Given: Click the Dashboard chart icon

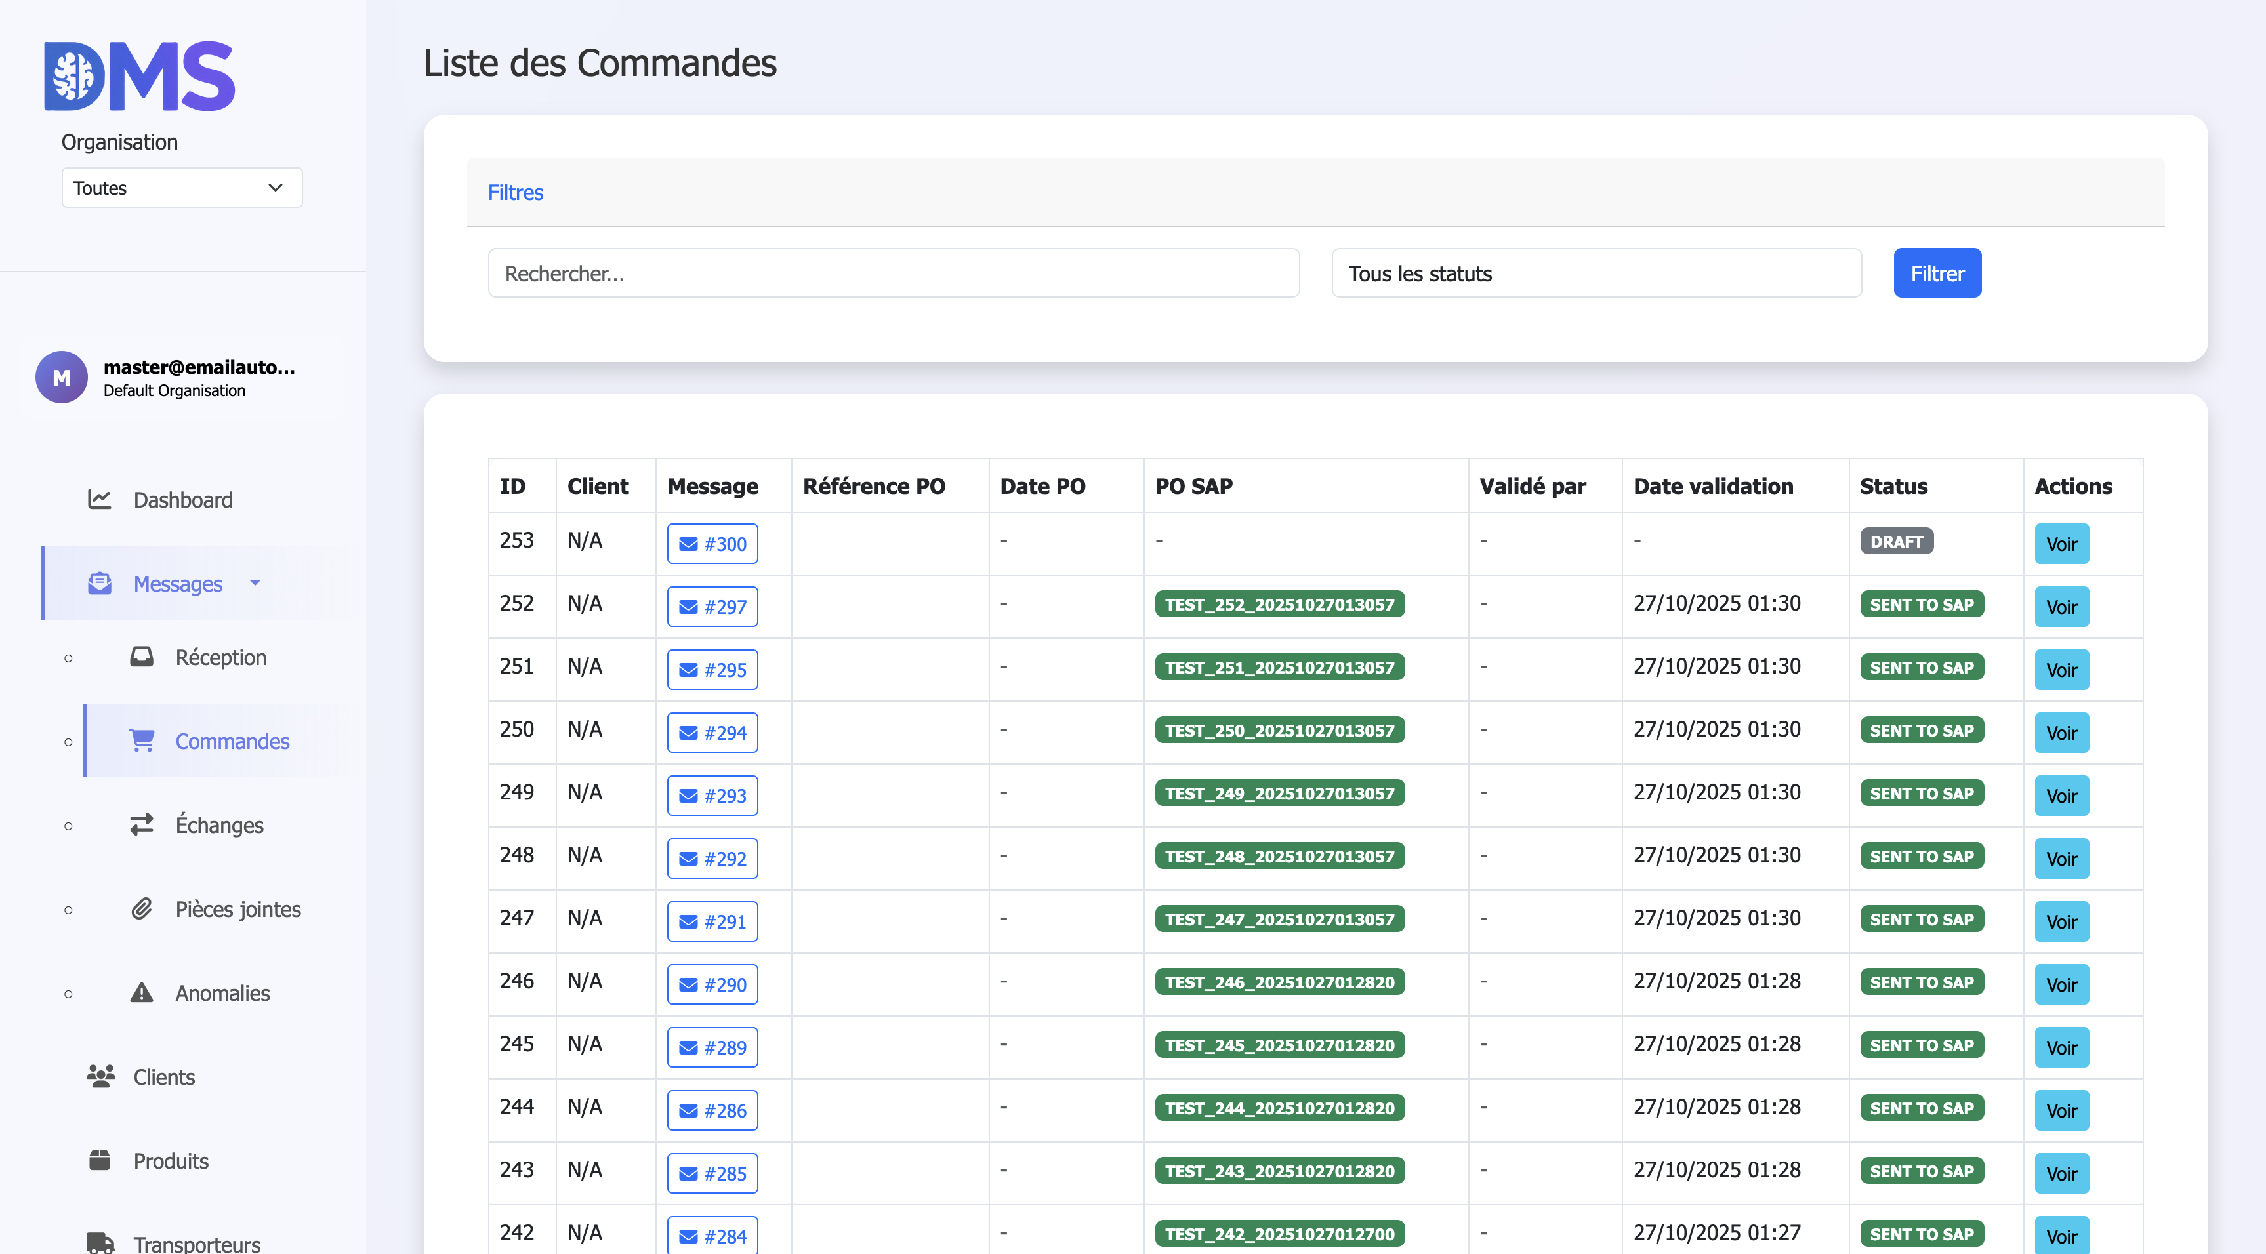Looking at the screenshot, I should coord(100,500).
